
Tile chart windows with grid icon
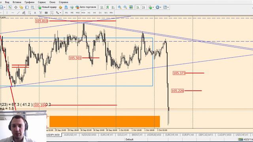click(x=131, y=7)
